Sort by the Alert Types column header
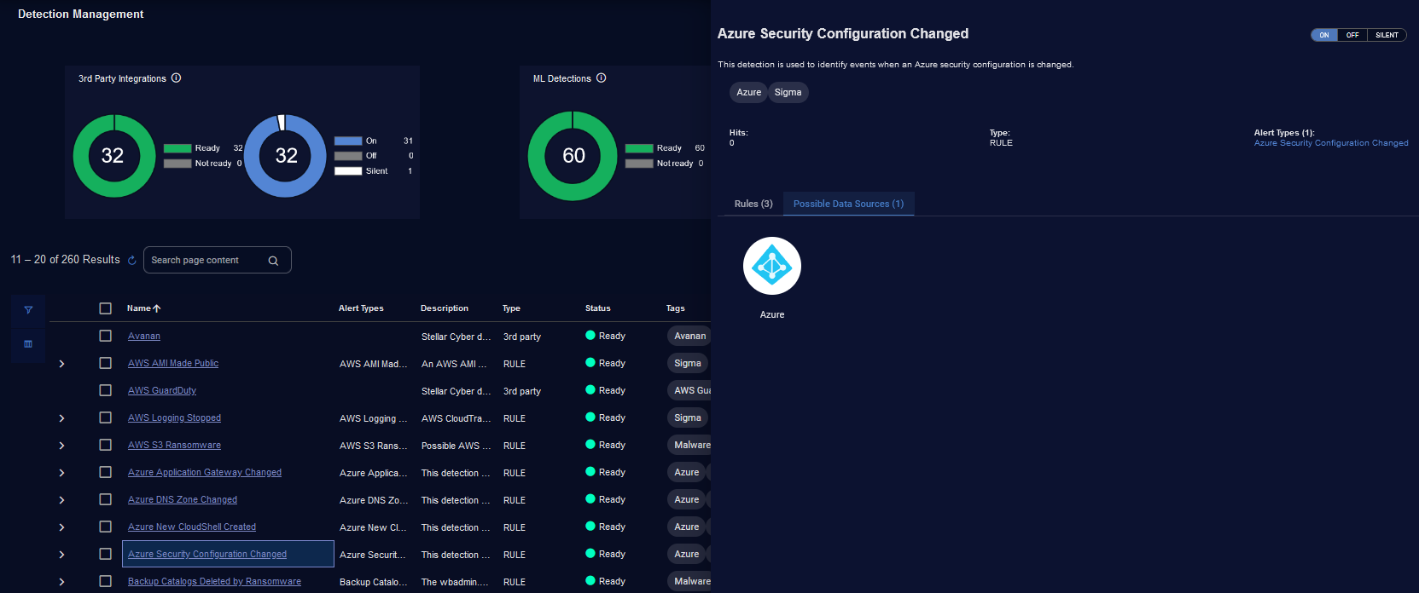 click(x=361, y=308)
